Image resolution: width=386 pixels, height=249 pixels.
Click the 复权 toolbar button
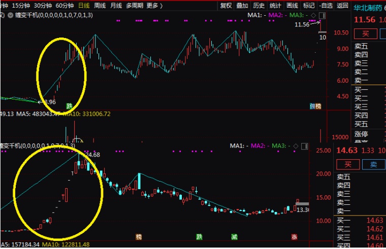(x=226, y=6)
